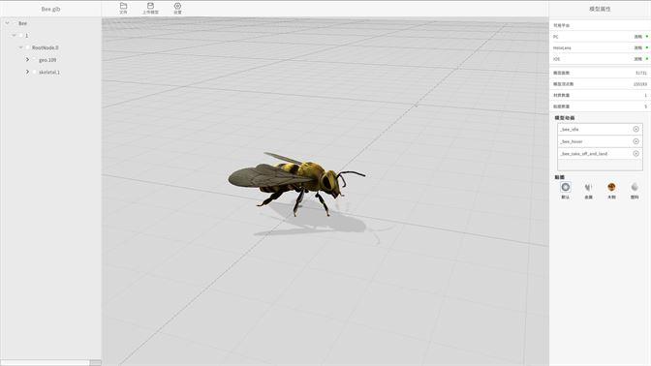Click the _bee_idle animation name

[570, 130]
